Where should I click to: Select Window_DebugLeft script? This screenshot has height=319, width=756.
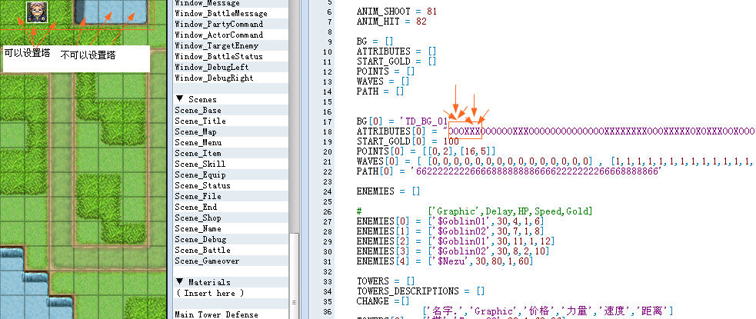[x=231, y=67]
